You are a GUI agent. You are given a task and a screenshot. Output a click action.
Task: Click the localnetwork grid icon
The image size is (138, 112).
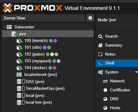[19, 75]
